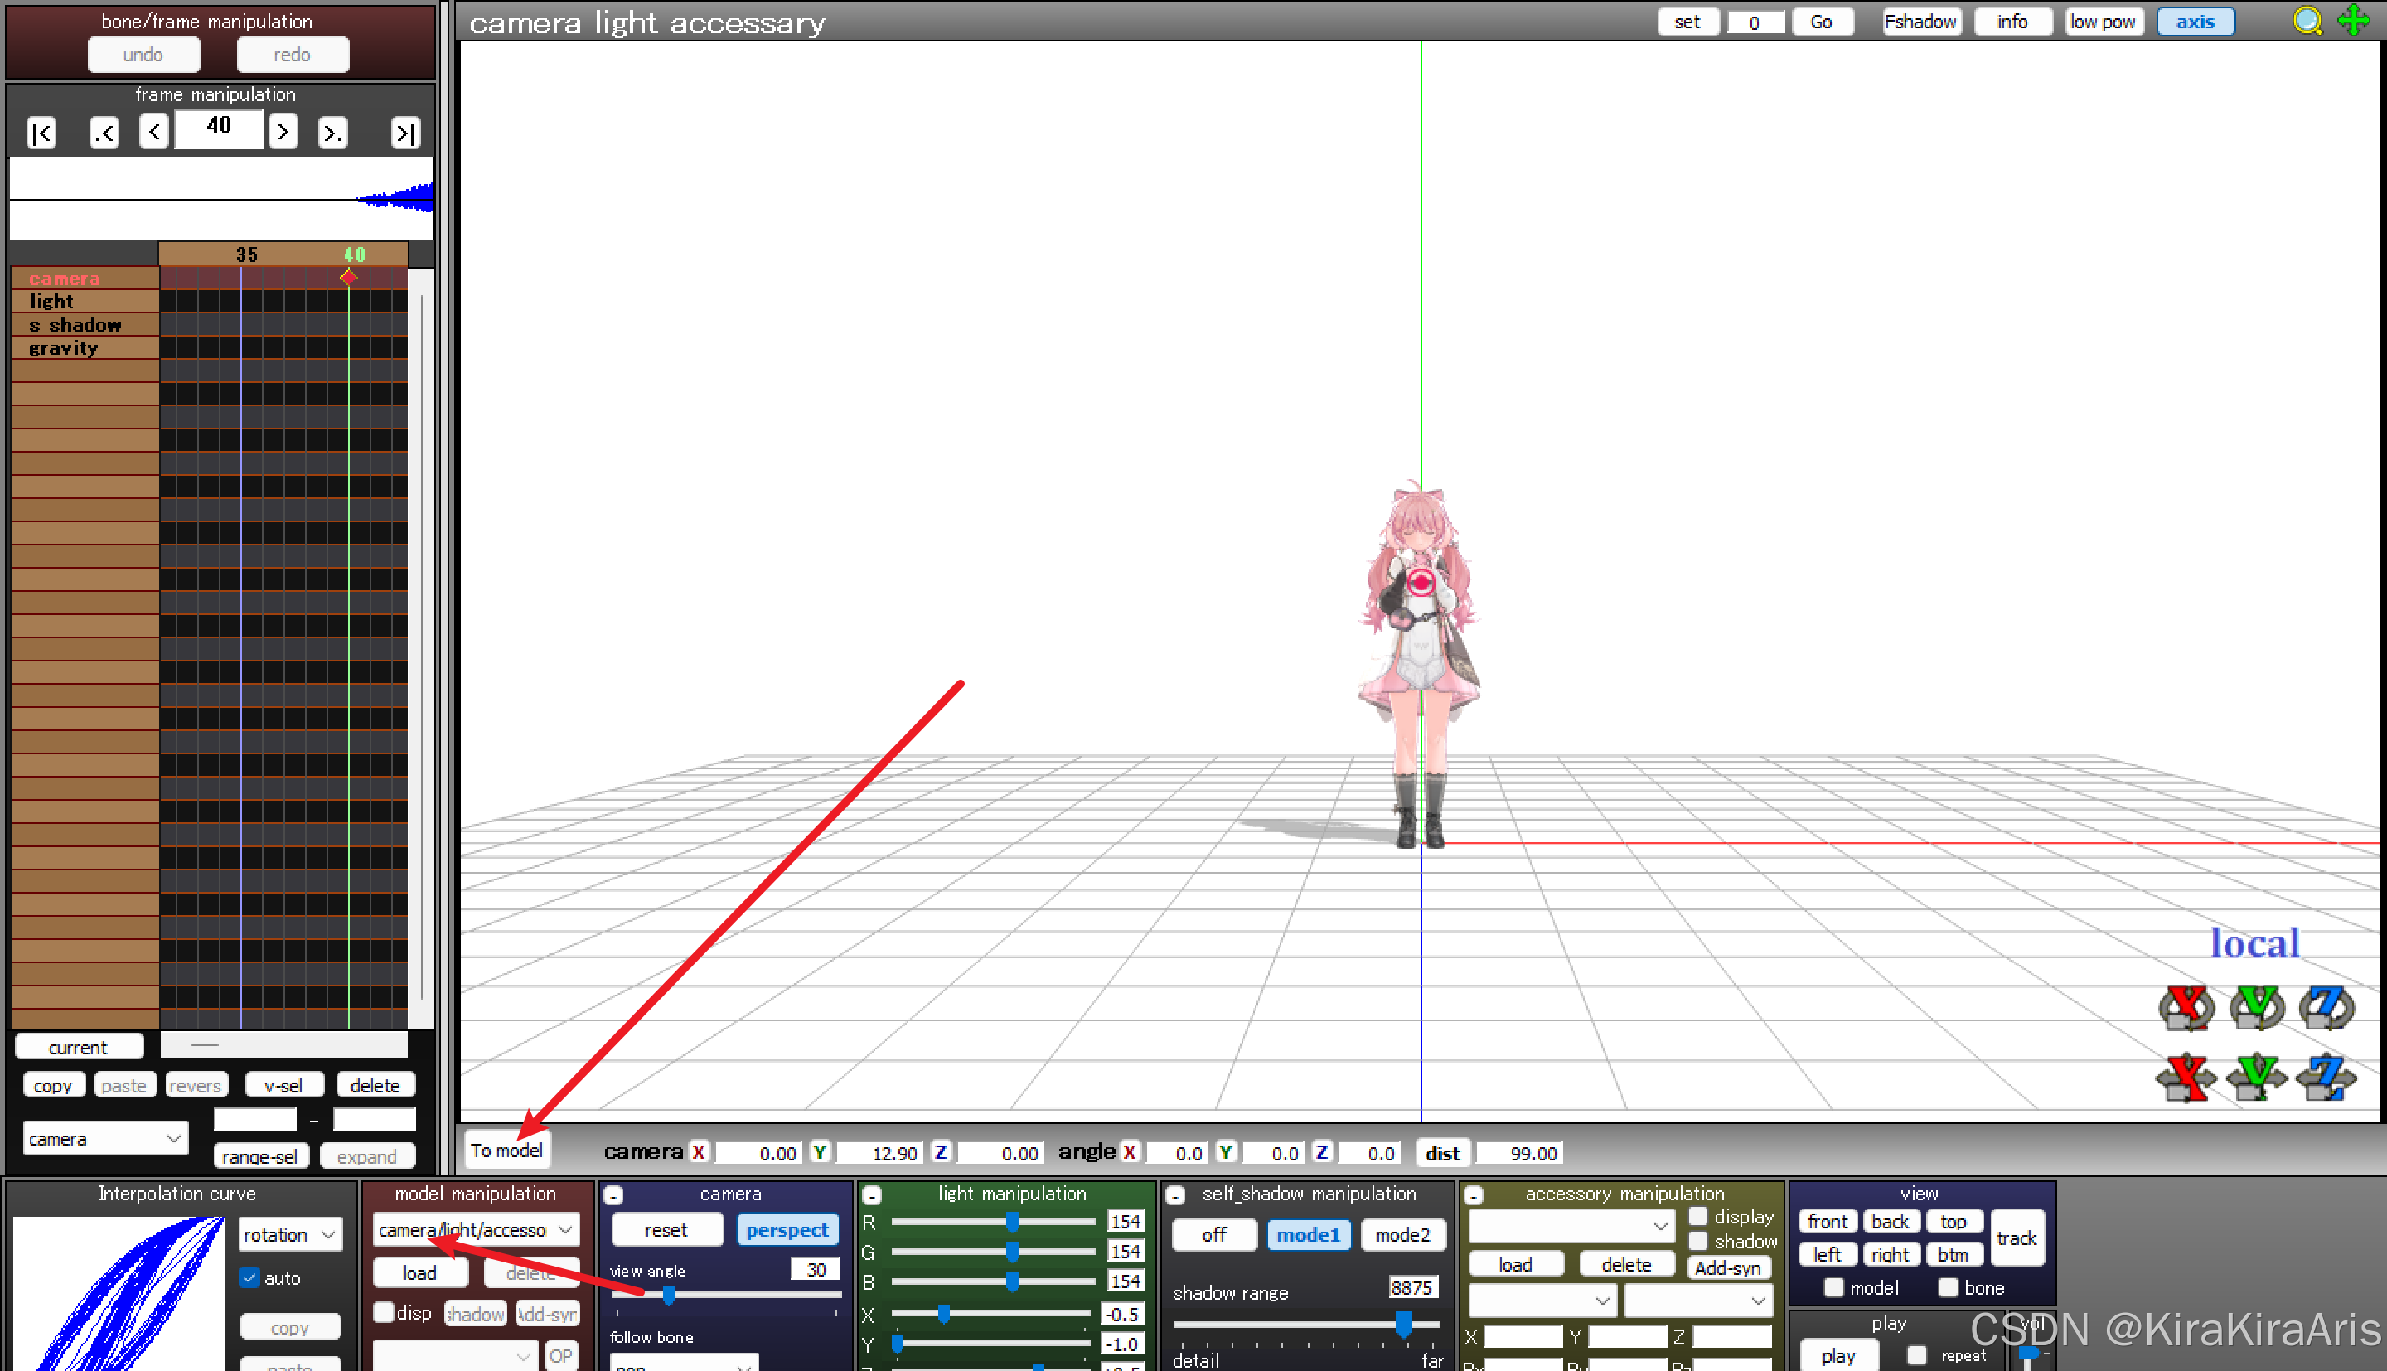Click the local Y rotation icon
Image resolution: width=2387 pixels, height=1371 pixels.
pyautogui.click(x=2255, y=1008)
